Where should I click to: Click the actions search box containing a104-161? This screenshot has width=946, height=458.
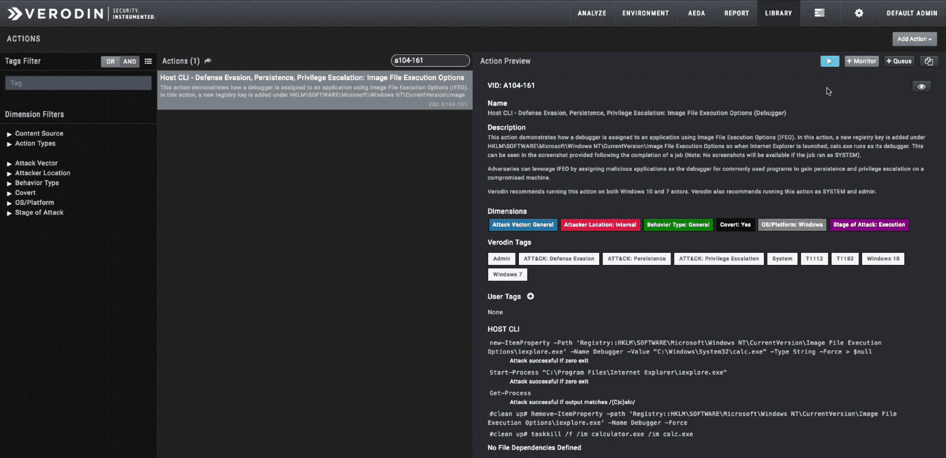click(x=430, y=61)
